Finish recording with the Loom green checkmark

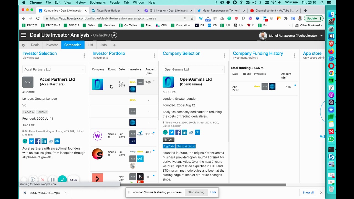coord(63,180)
